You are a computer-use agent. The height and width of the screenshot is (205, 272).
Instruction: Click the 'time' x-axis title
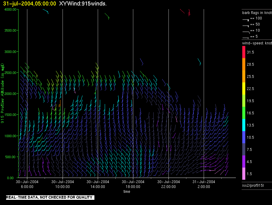click(x=127, y=191)
